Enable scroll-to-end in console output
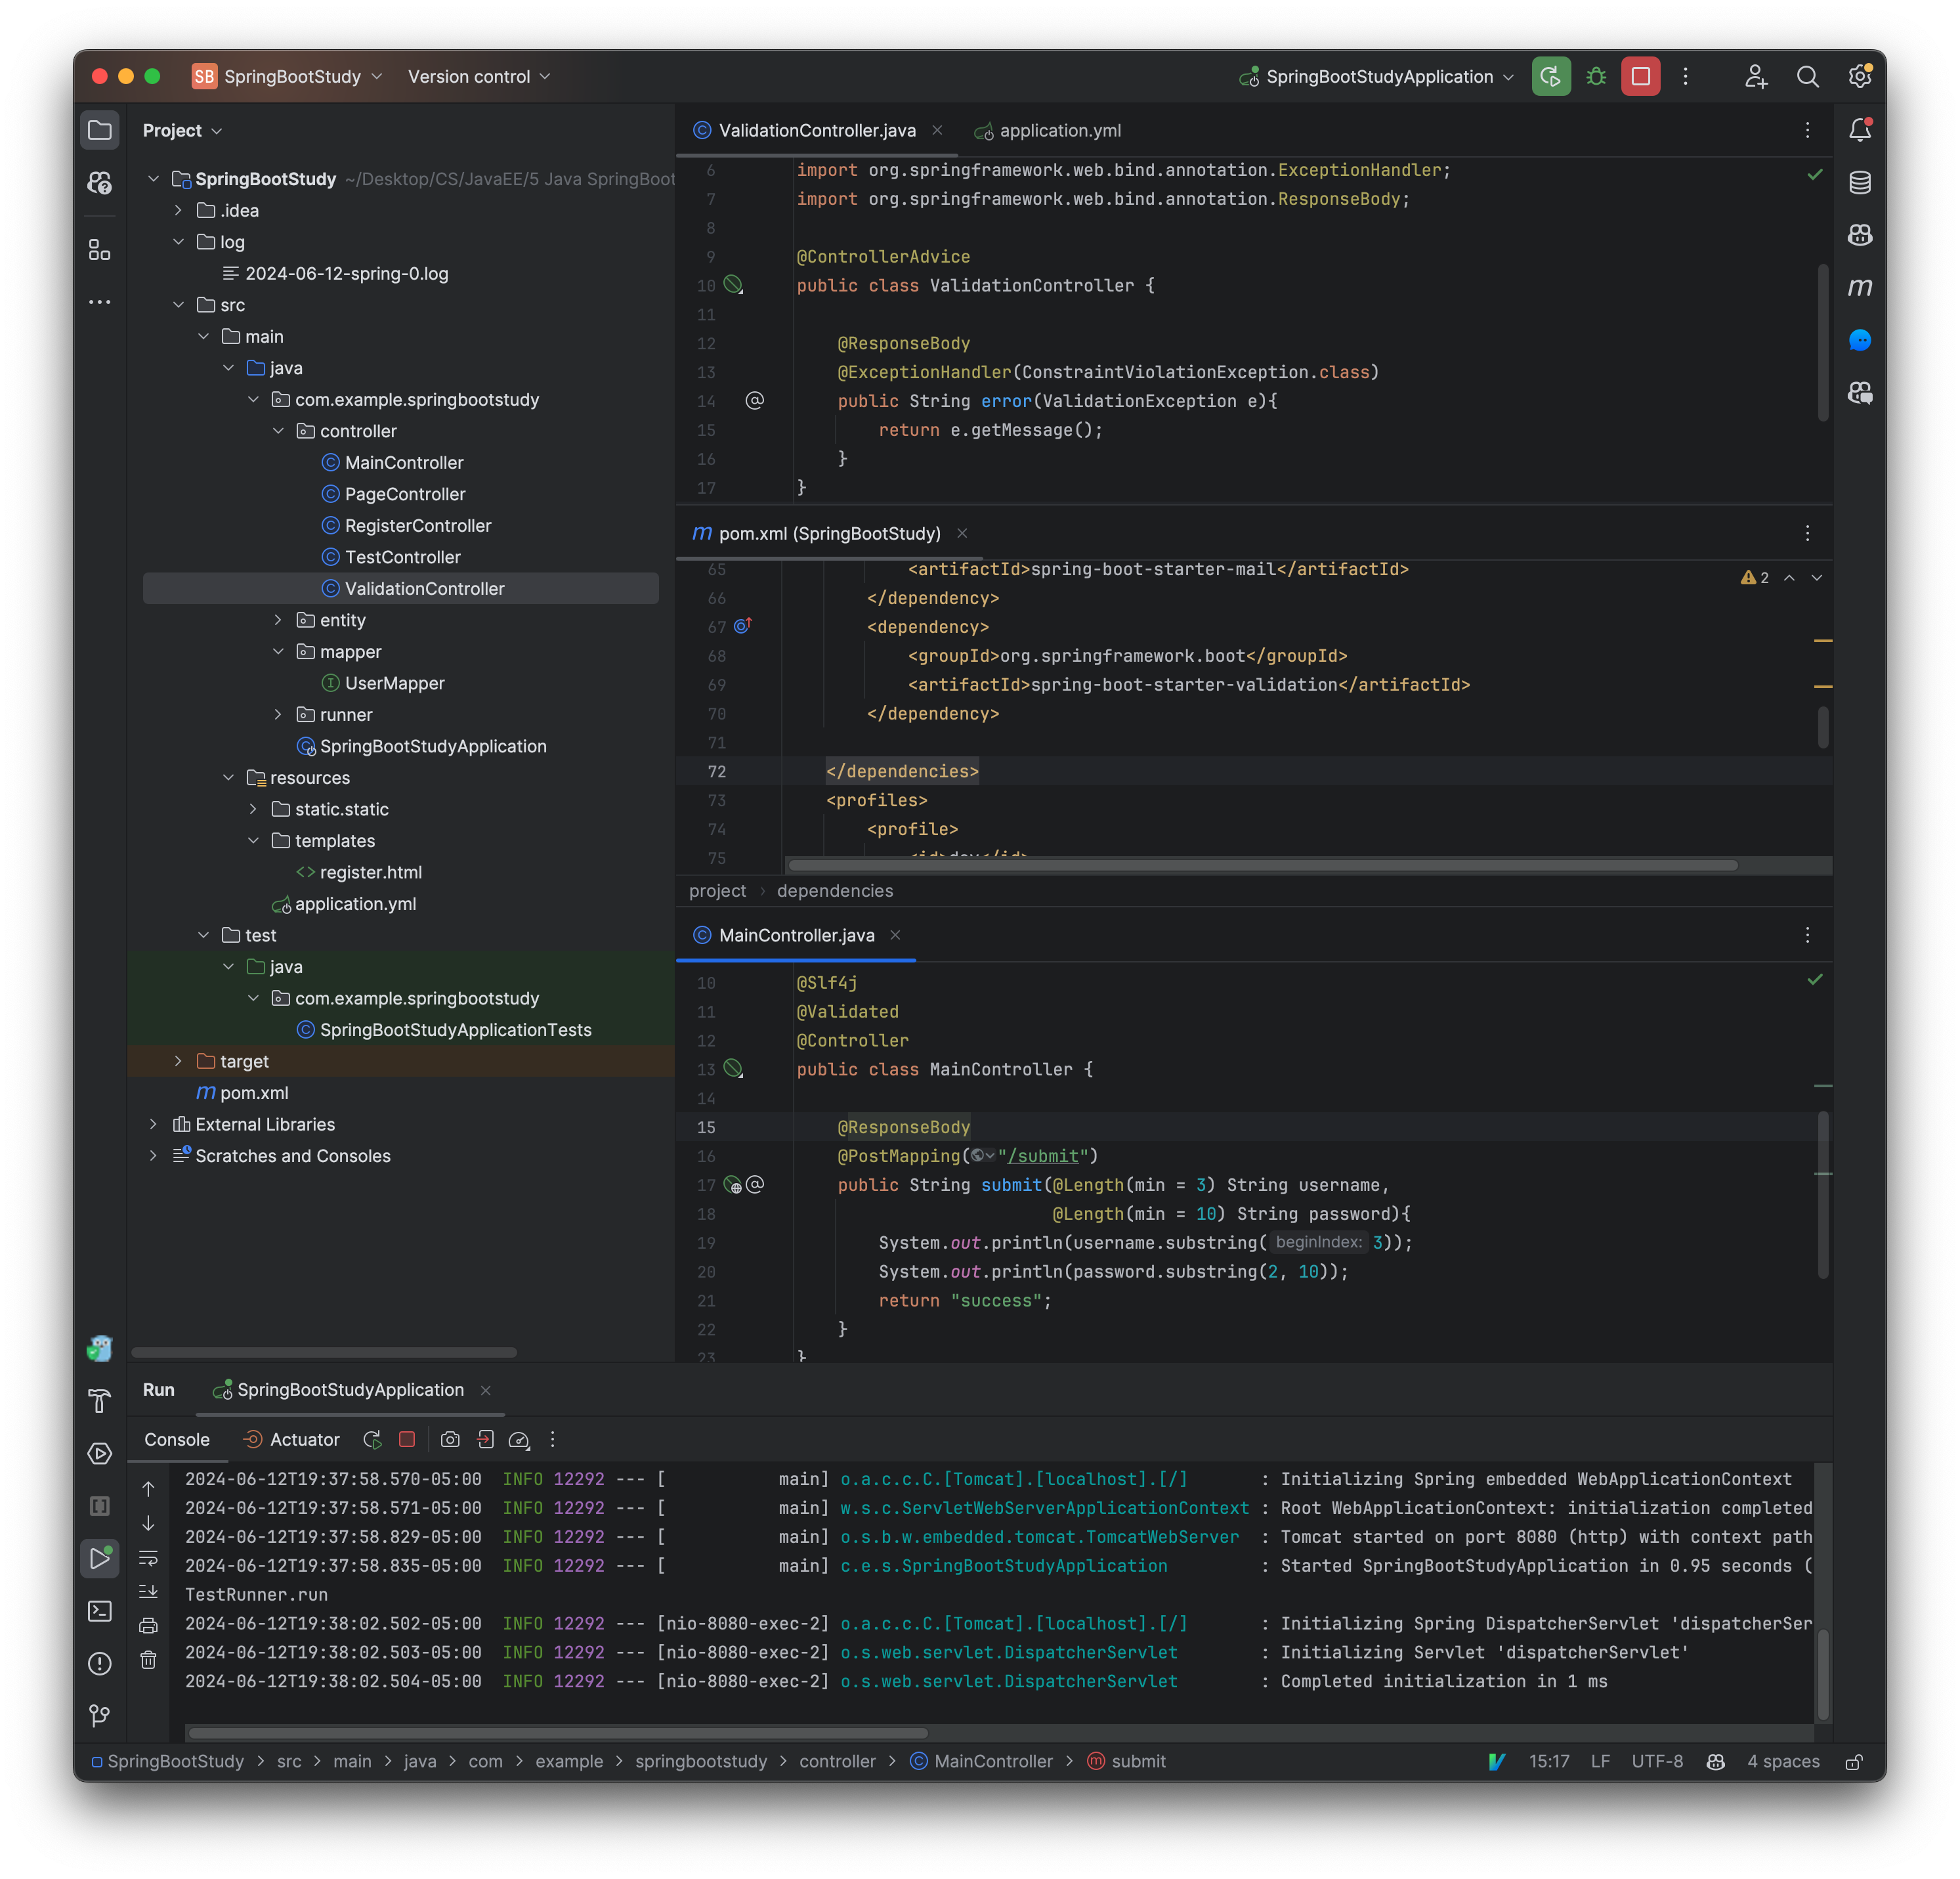 [148, 1591]
